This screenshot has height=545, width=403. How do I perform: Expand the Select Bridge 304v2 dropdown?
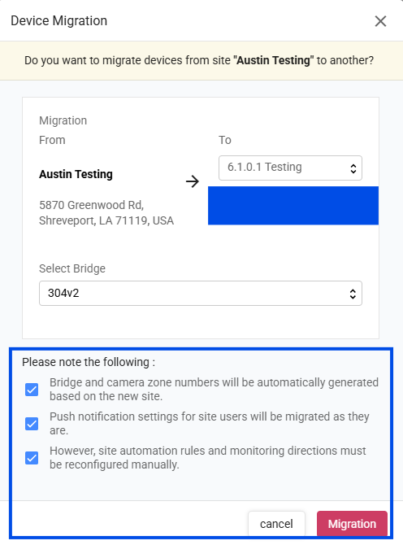(201, 294)
